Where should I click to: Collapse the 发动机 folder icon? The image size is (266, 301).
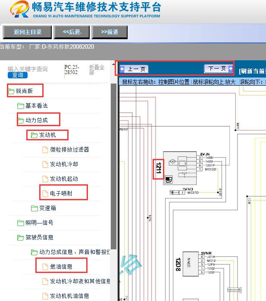coord(34,135)
